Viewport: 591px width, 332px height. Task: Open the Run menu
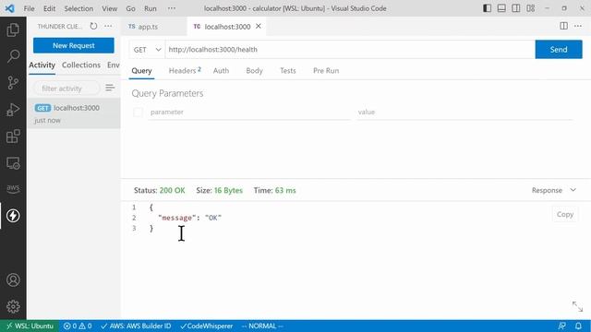pyautogui.click(x=151, y=8)
